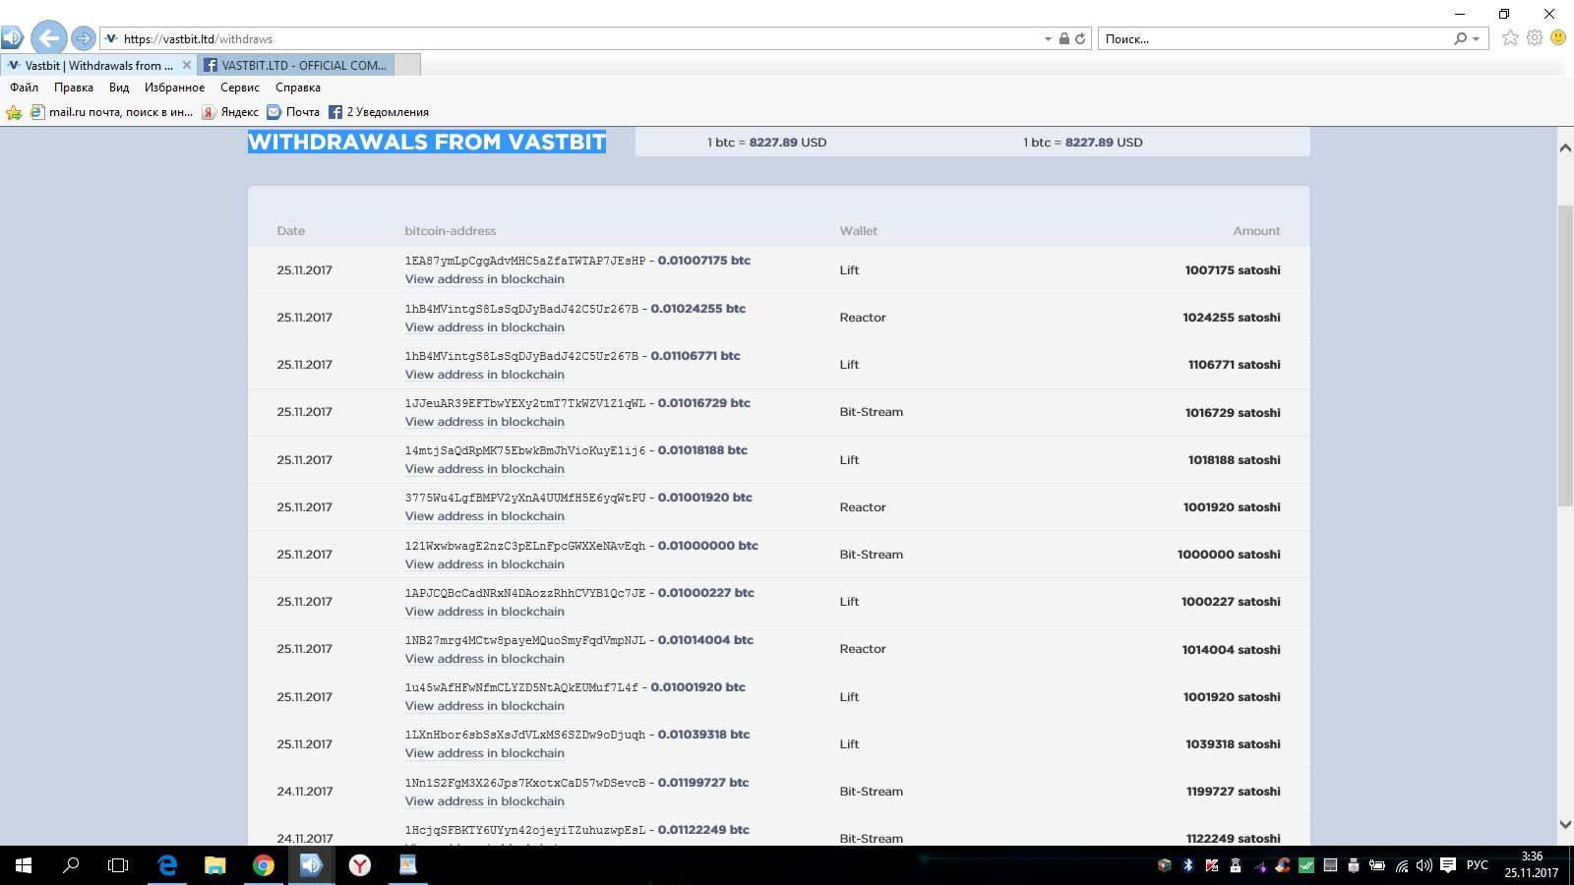Click the padlock security icon in address bar
Screen dimensions: 1574x885
pos(1063,38)
